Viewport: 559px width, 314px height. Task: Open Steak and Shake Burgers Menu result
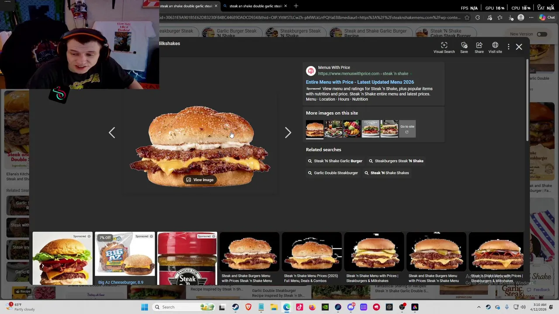coord(249,259)
